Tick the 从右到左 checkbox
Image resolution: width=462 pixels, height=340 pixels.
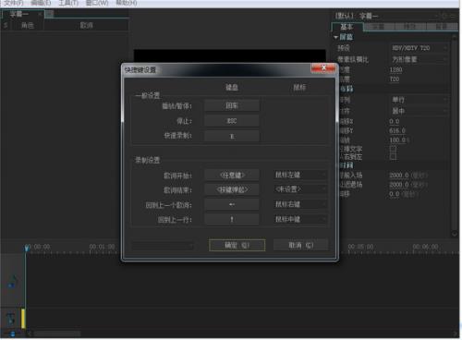tap(393, 156)
